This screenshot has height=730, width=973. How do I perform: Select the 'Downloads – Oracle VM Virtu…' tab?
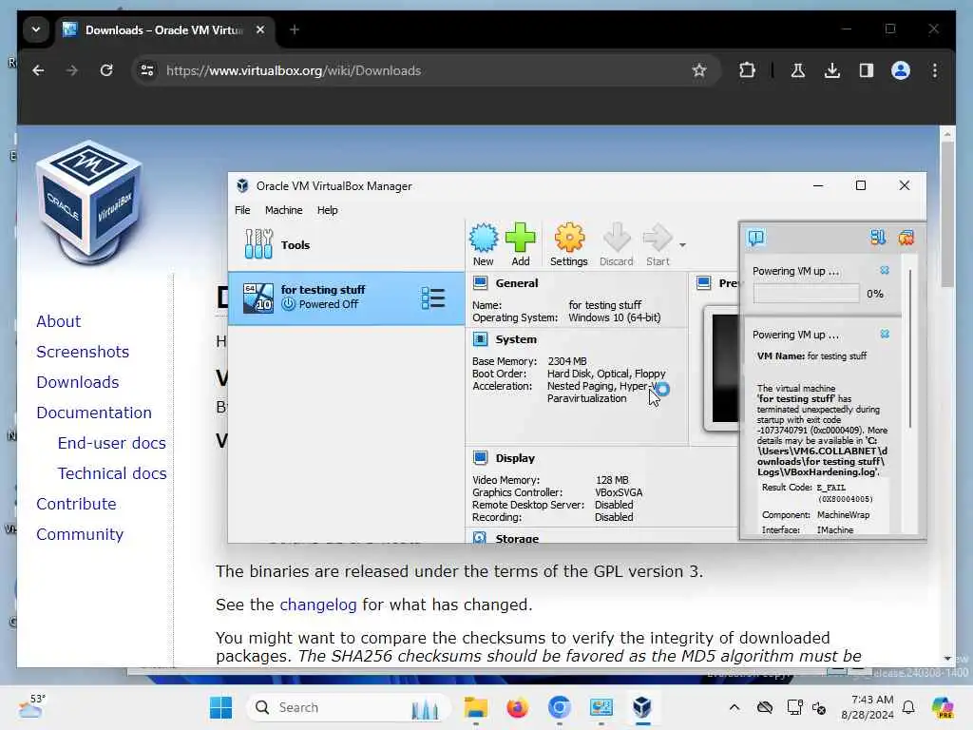pyautogui.click(x=164, y=29)
